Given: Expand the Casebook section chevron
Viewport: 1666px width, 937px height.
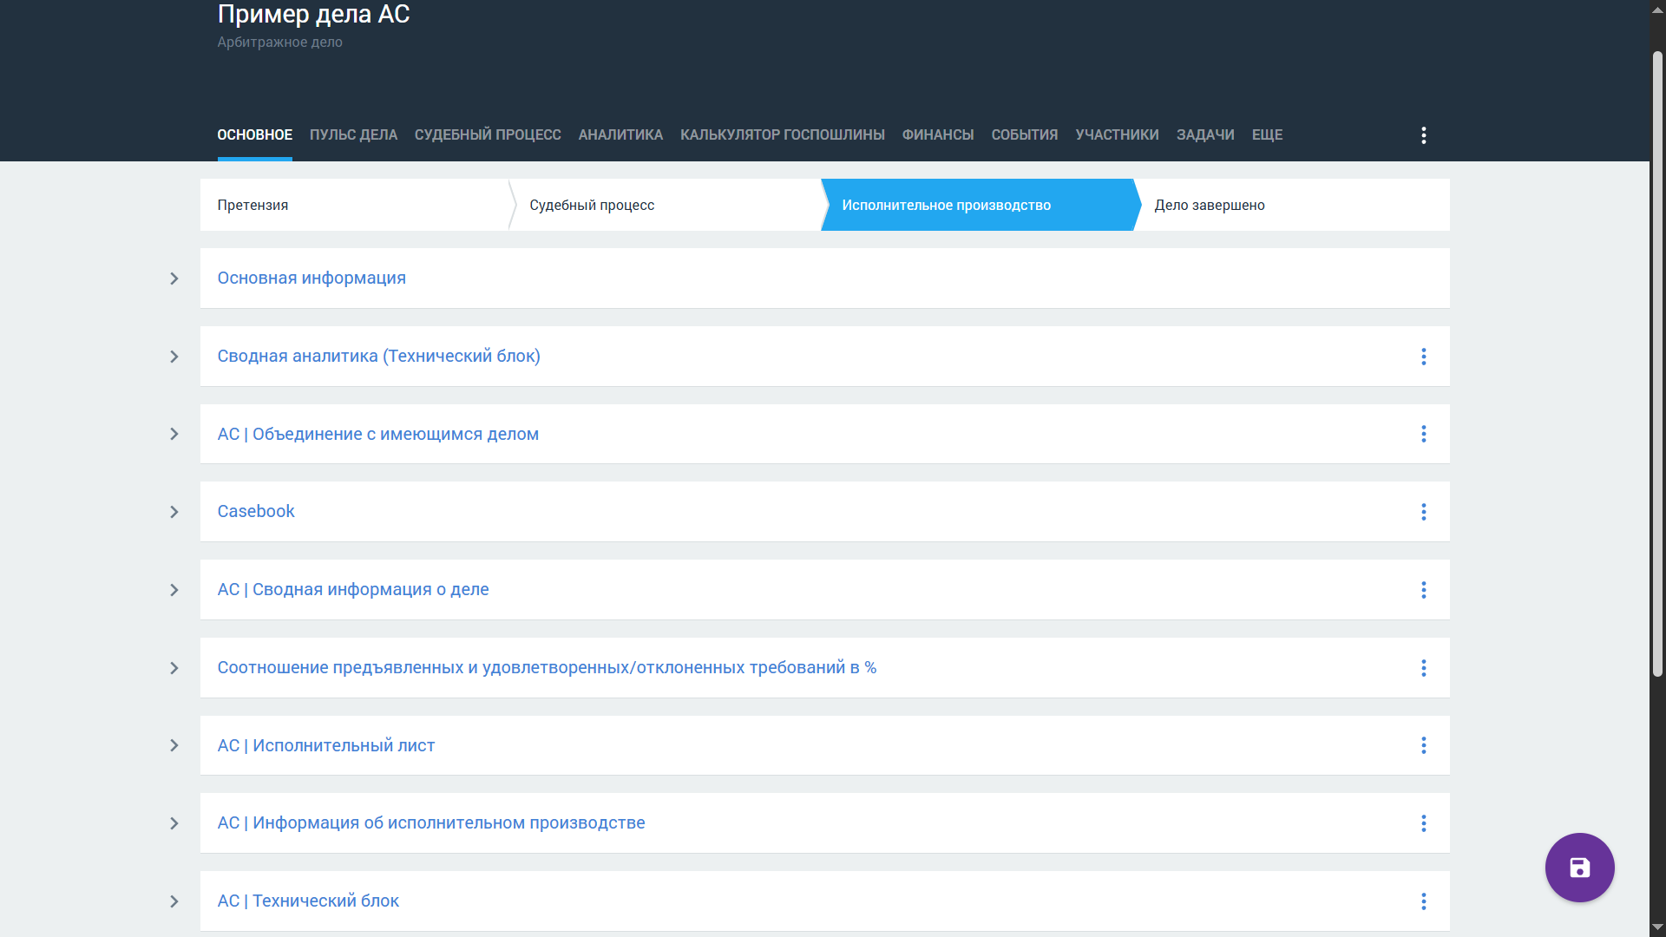Looking at the screenshot, I should (x=174, y=512).
